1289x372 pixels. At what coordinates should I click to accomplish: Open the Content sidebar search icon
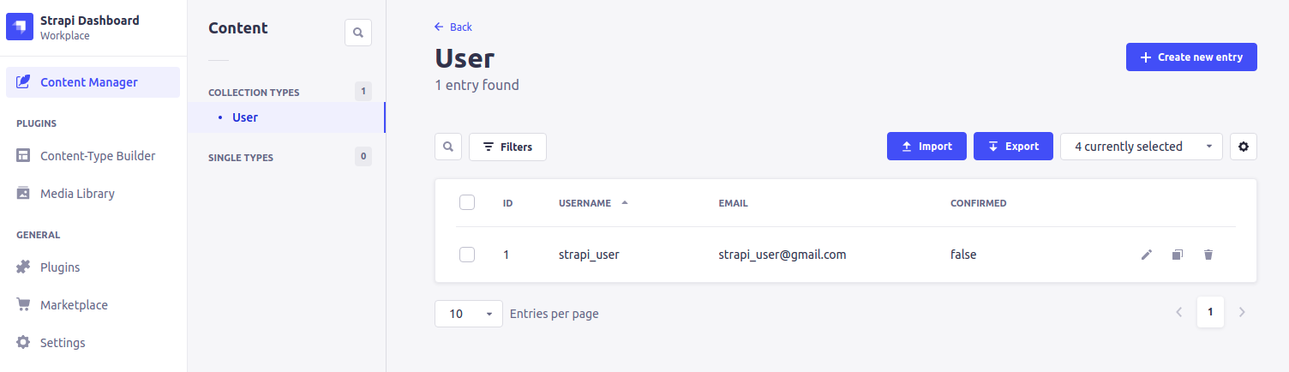tap(358, 33)
